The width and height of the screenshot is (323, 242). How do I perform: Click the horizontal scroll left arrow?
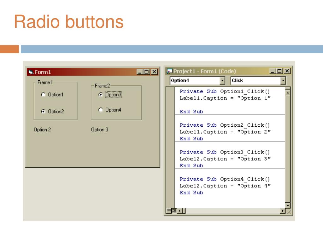(x=179, y=211)
